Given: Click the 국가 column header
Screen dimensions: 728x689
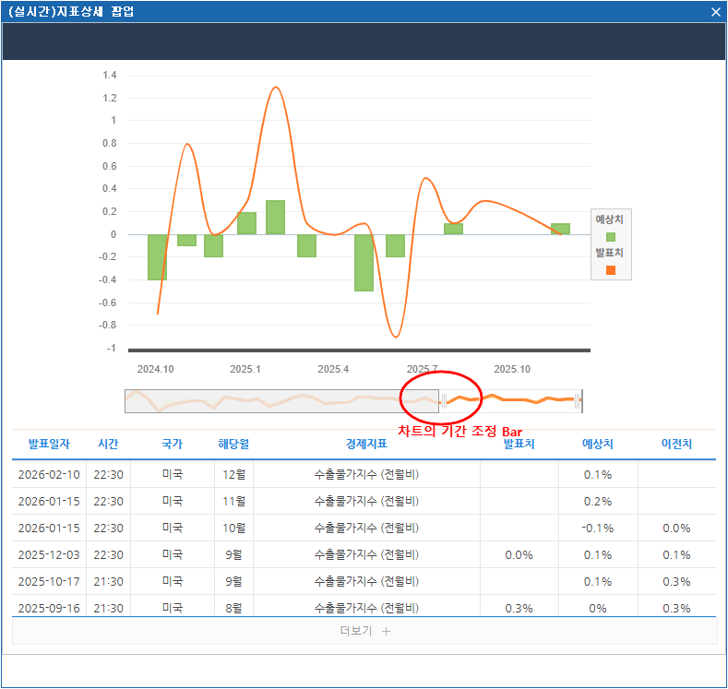Looking at the screenshot, I should tap(172, 444).
